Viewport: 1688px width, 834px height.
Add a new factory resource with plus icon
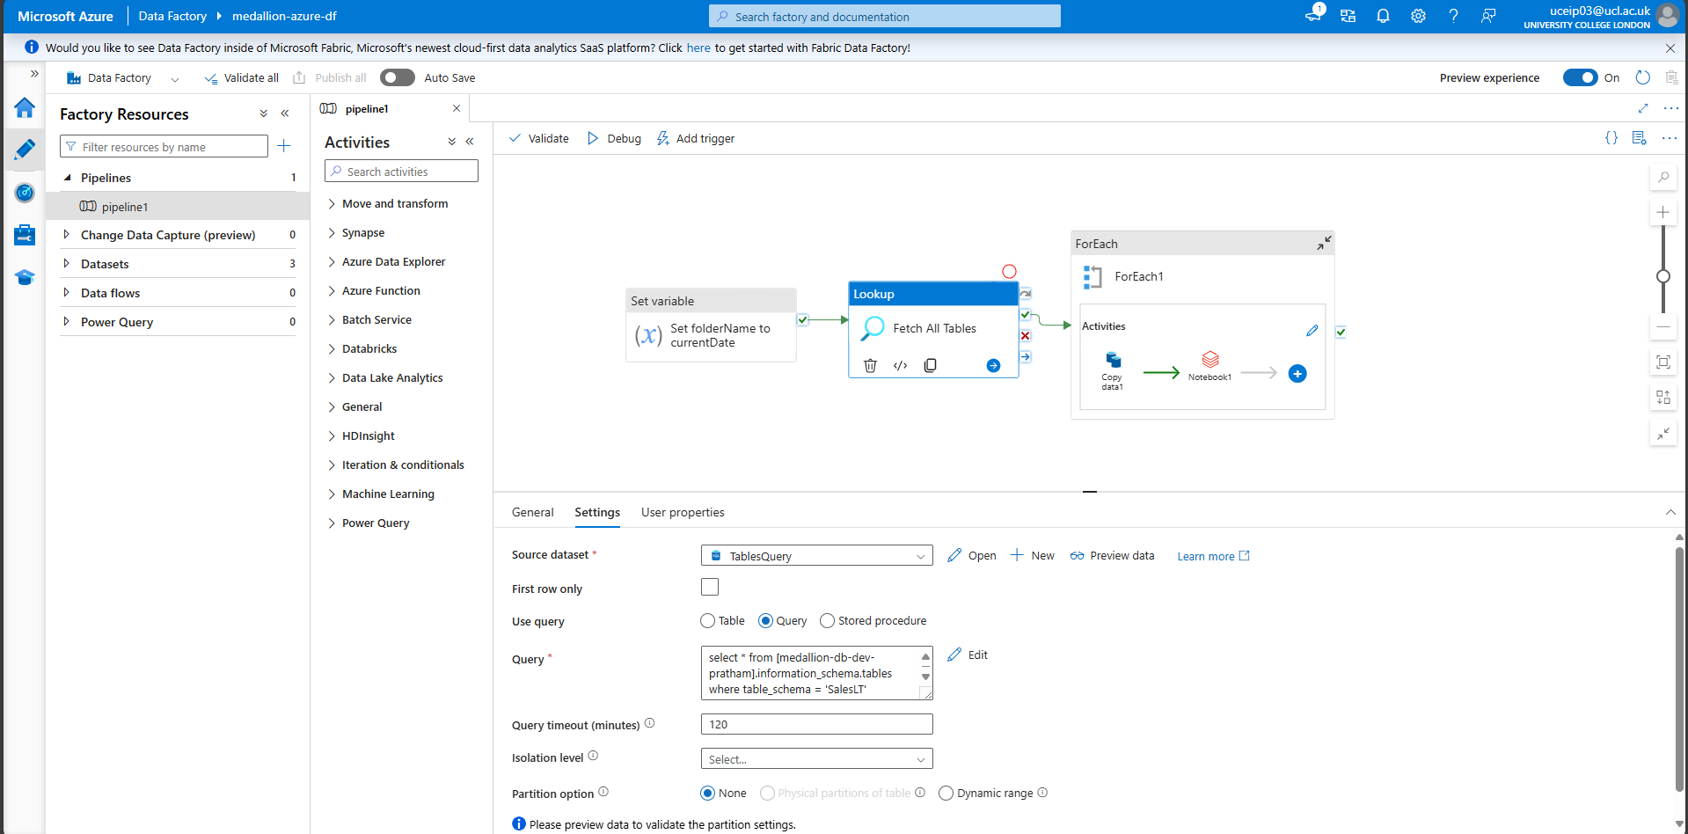(283, 146)
